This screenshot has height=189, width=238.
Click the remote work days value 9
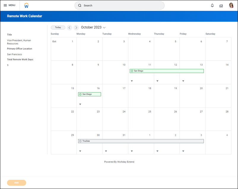tap(8, 65)
